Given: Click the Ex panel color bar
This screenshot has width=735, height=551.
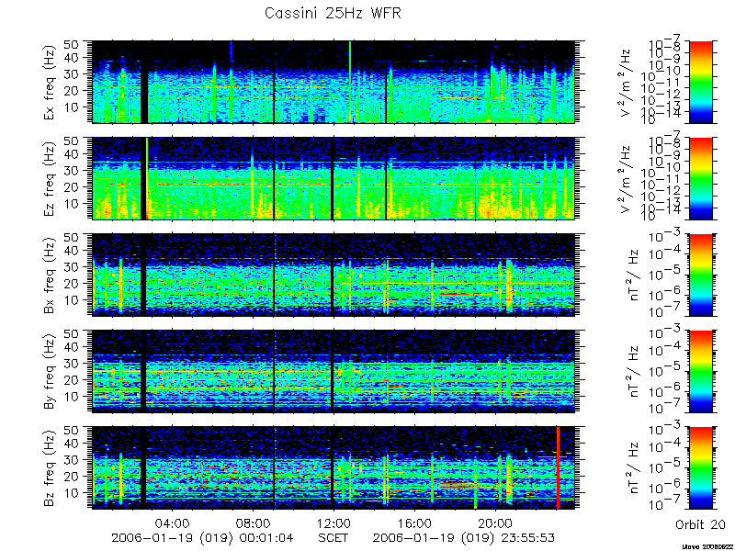Looking at the screenshot, I should click(701, 82).
